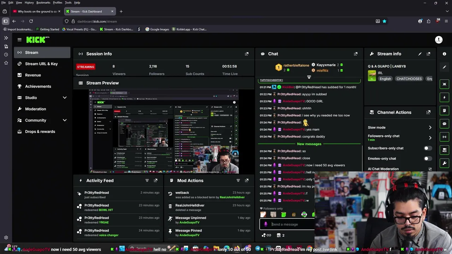The height and width of the screenshot is (254, 452).
Task: Enable Emotes-only chat
Action: [x=428, y=159]
